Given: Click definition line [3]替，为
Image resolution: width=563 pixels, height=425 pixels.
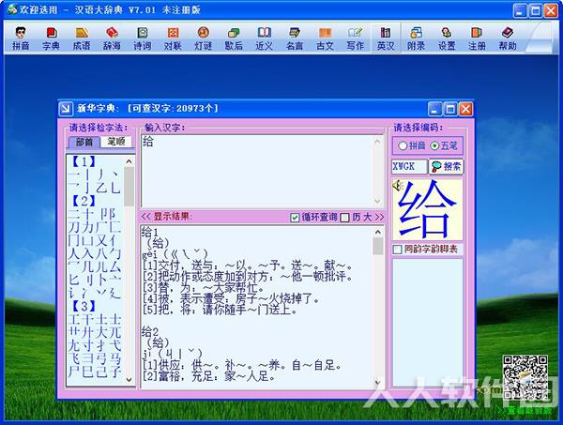Looking at the screenshot, I should 204,287.
